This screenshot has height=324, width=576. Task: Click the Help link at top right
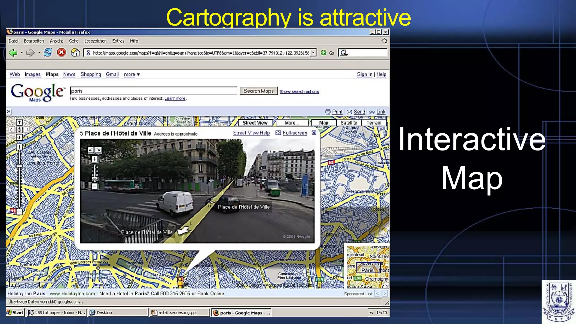pos(381,74)
